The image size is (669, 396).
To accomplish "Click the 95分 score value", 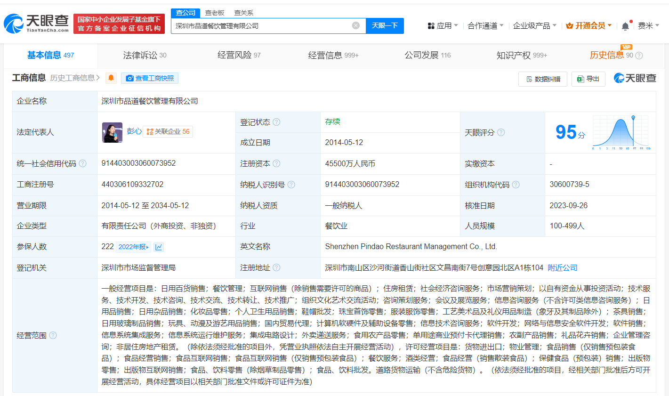I will pyautogui.click(x=570, y=132).
